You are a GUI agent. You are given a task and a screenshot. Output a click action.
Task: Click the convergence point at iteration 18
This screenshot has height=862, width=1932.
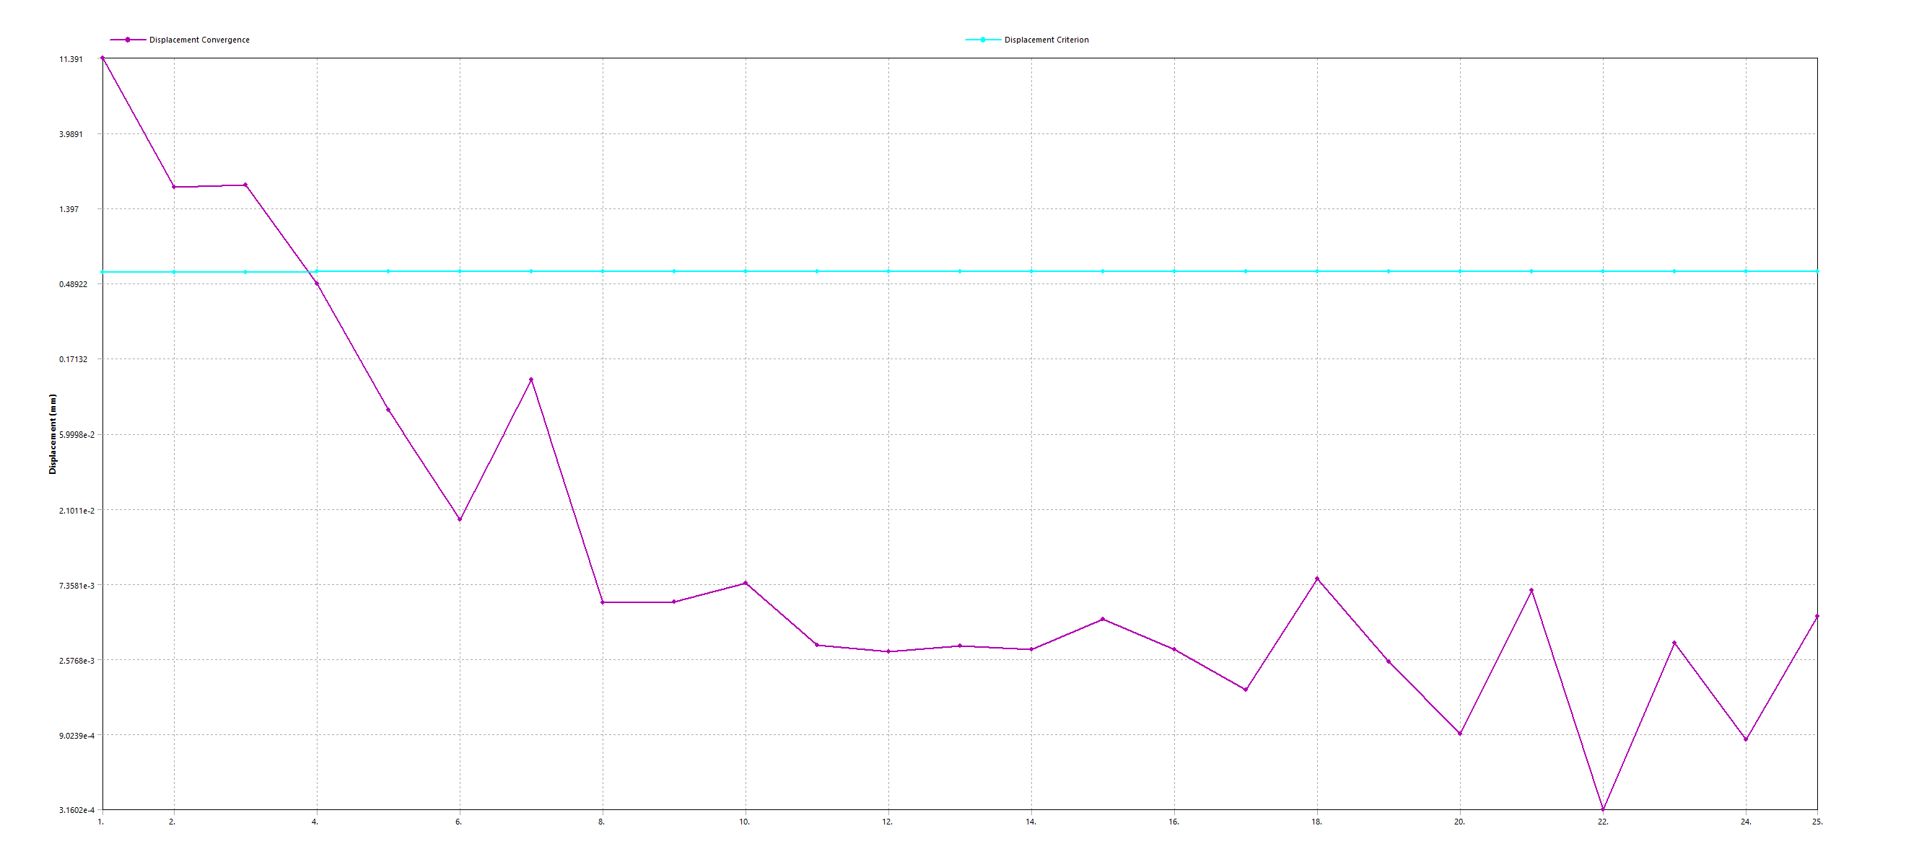pos(1317,579)
